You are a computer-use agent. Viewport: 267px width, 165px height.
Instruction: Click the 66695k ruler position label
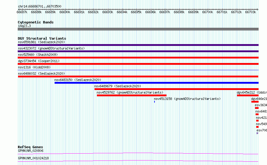point(136,12)
